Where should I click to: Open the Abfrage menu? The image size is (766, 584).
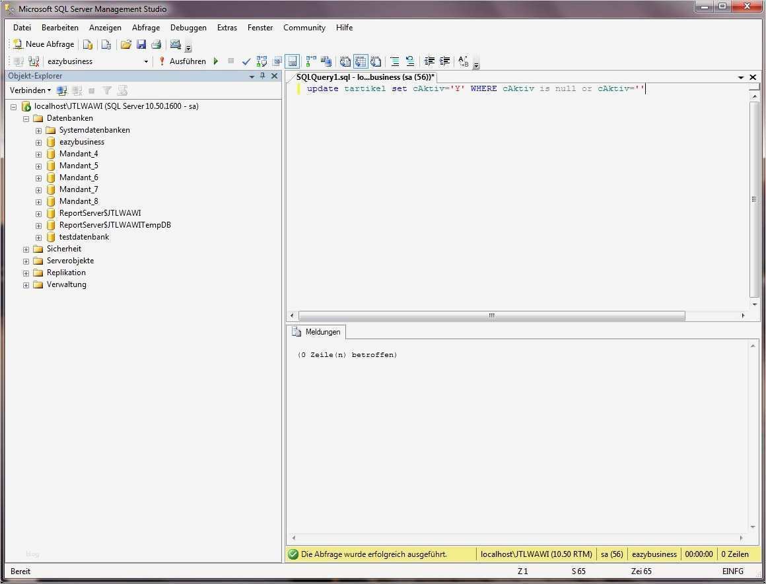point(146,28)
